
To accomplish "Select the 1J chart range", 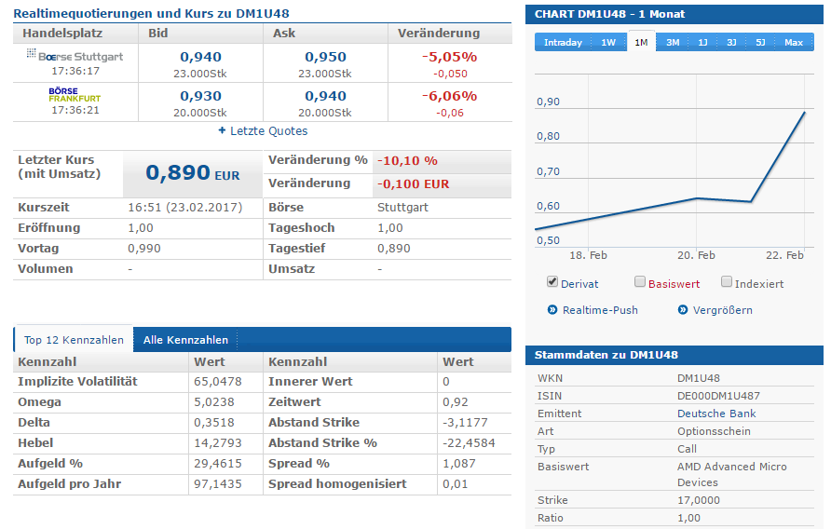I will tap(702, 43).
